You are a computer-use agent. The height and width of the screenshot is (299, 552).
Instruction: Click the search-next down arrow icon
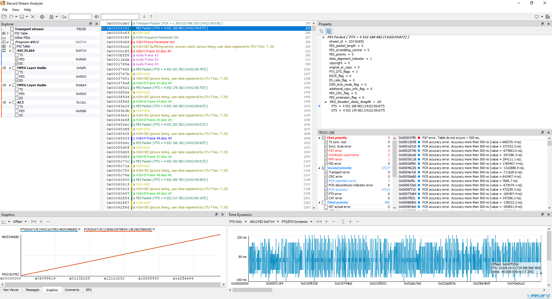click(144, 16)
